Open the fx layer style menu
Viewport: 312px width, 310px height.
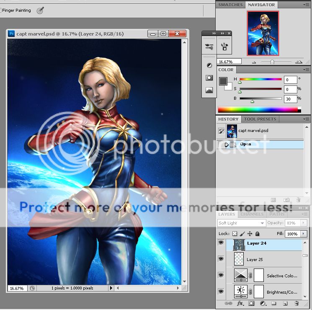point(240,303)
